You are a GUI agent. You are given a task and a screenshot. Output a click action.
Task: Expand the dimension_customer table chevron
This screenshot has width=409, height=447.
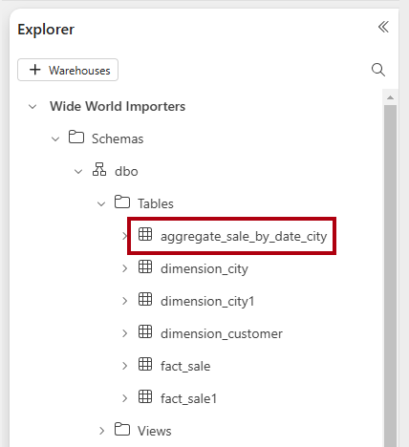coord(124,333)
